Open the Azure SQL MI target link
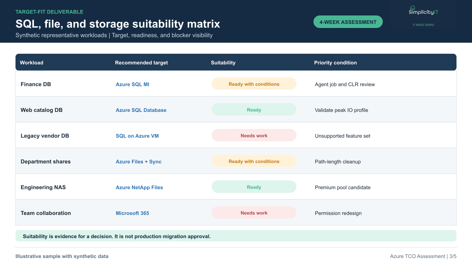 pyautogui.click(x=132, y=84)
